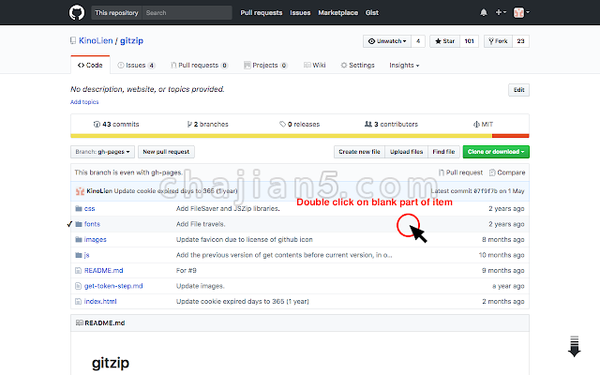
Task: Open the KinoLien commit author avatar
Action: [x=80, y=191]
